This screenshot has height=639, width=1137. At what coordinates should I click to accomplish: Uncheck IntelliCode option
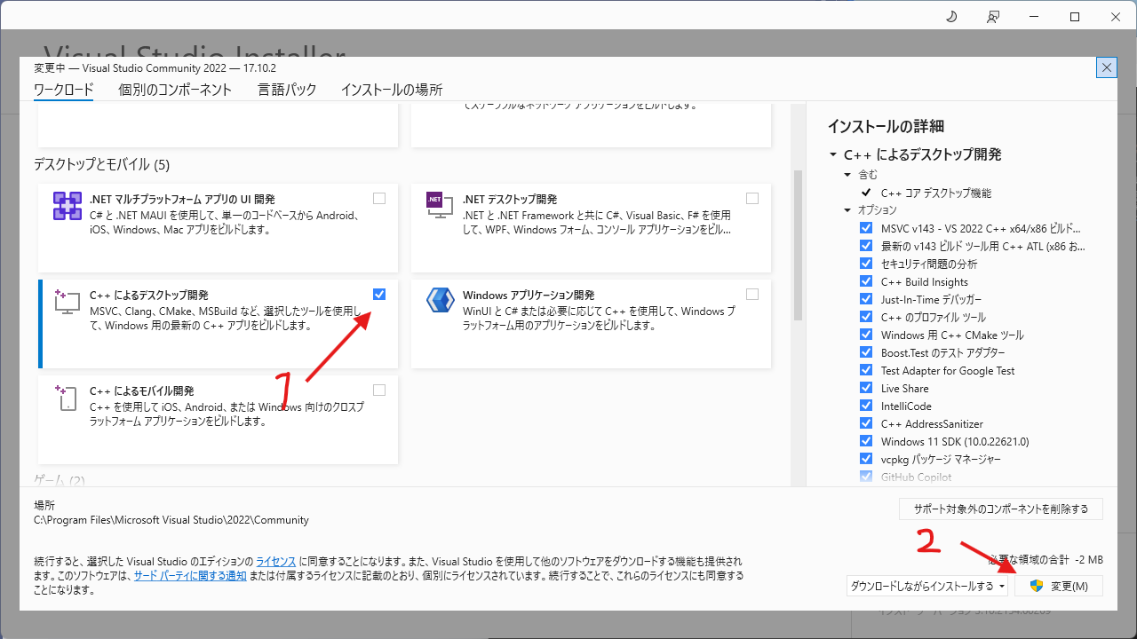click(x=866, y=406)
